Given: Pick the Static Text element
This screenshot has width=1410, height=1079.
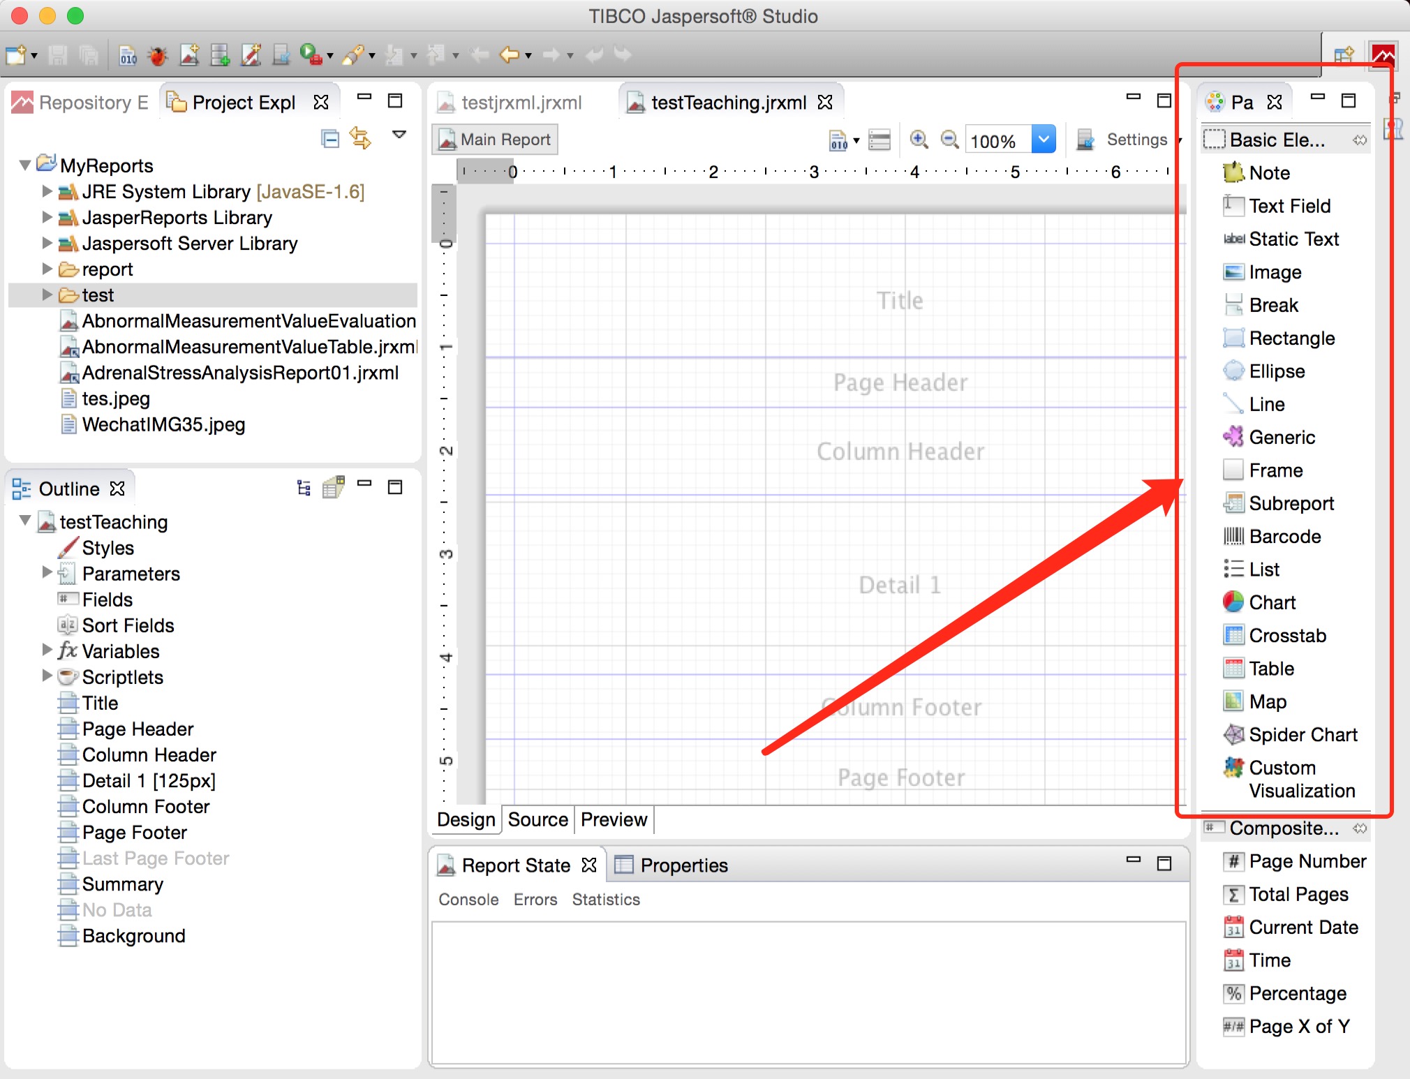Looking at the screenshot, I should [x=1281, y=239].
